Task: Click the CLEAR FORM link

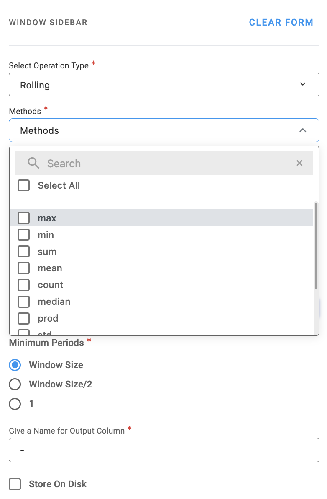Action: pyautogui.click(x=281, y=23)
